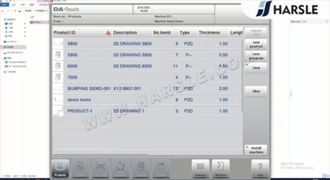Open Machine mode in bottom bar
330x180 pixels.
221,168
